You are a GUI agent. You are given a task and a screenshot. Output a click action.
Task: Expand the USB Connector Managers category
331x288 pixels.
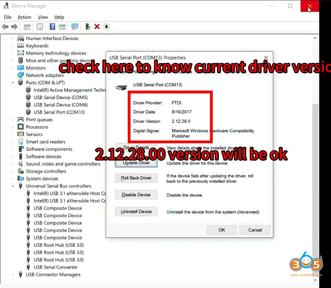pos(13,274)
